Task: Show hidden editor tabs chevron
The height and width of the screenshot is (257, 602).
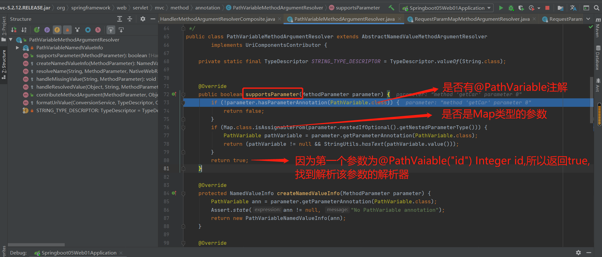Action: [x=588, y=19]
